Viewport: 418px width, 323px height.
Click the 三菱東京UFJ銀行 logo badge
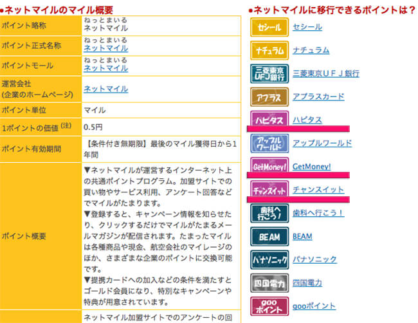(x=269, y=73)
